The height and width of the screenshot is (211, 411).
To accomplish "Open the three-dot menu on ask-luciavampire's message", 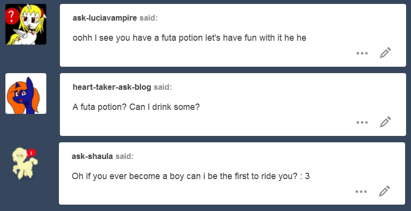I will (x=362, y=53).
